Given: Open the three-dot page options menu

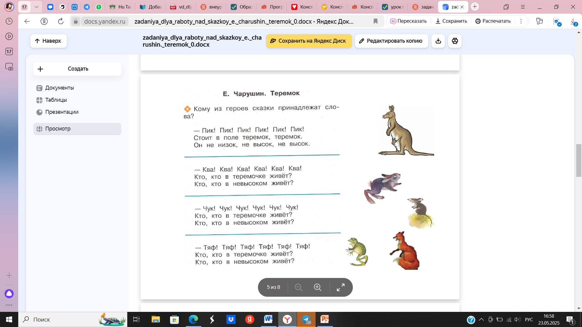Looking at the screenshot, I should point(521,21).
